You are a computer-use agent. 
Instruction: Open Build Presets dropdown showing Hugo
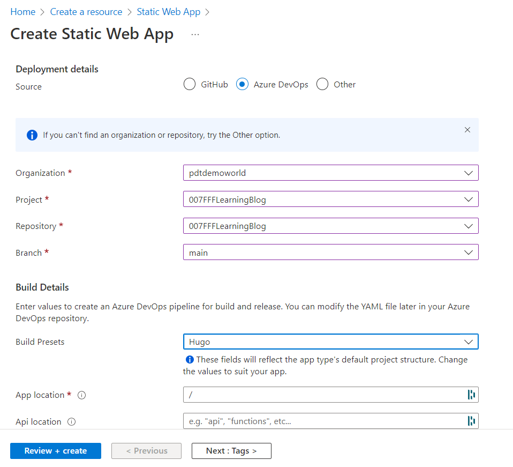coord(330,342)
